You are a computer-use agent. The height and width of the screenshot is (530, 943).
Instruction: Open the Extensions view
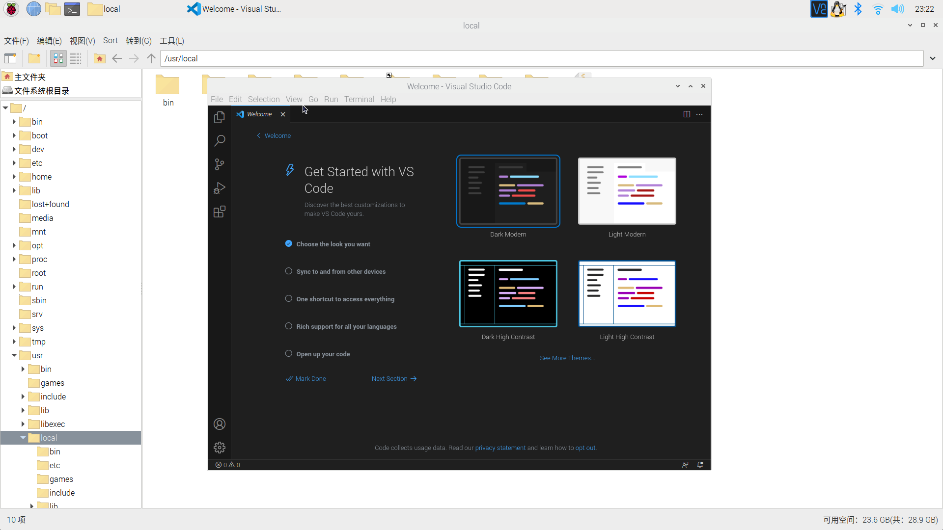pos(220,212)
